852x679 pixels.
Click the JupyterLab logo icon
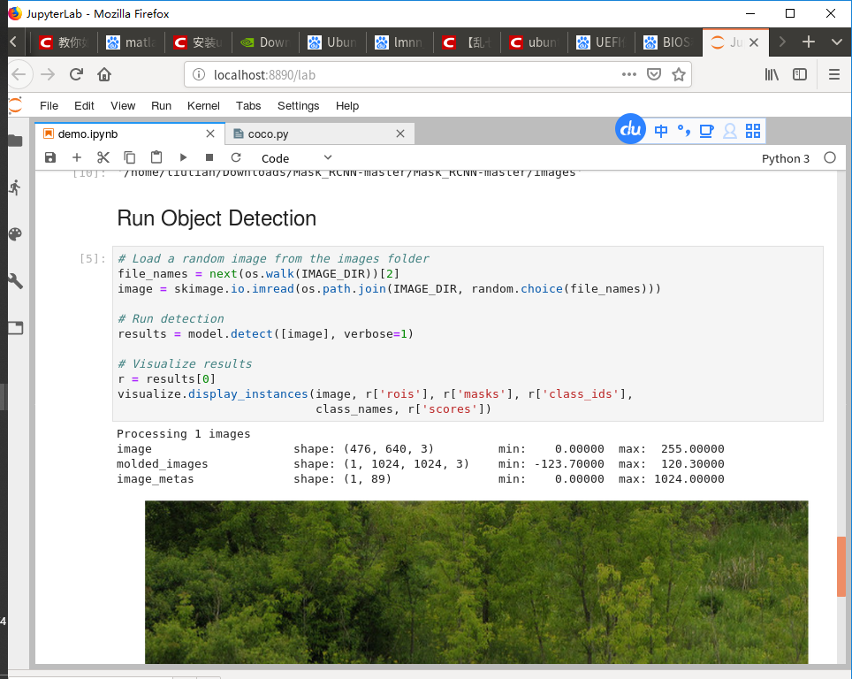click(15, 105)
